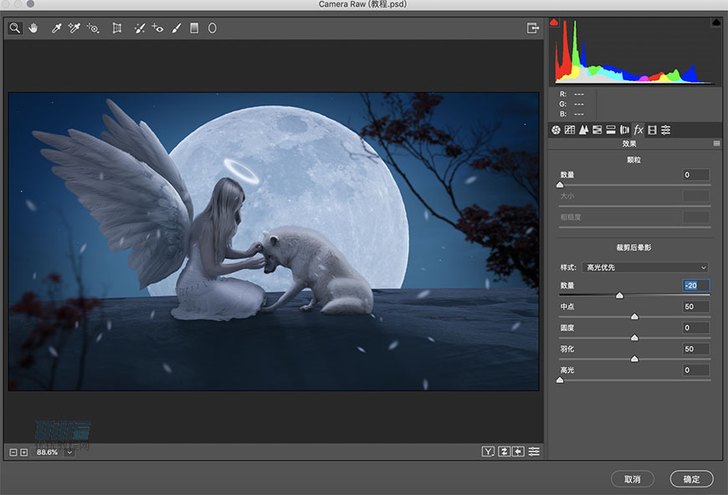Click the 羽化 slider handle
Image resolution: width=728 pixels, height=495 pixels.
pos(634,359)
